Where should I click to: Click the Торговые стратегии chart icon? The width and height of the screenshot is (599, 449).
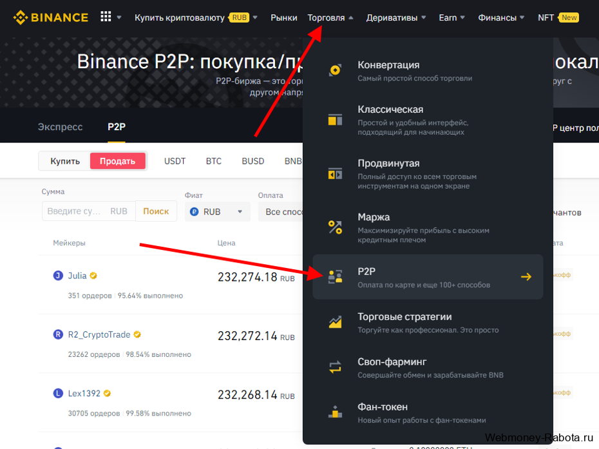[x=335, y=322]
